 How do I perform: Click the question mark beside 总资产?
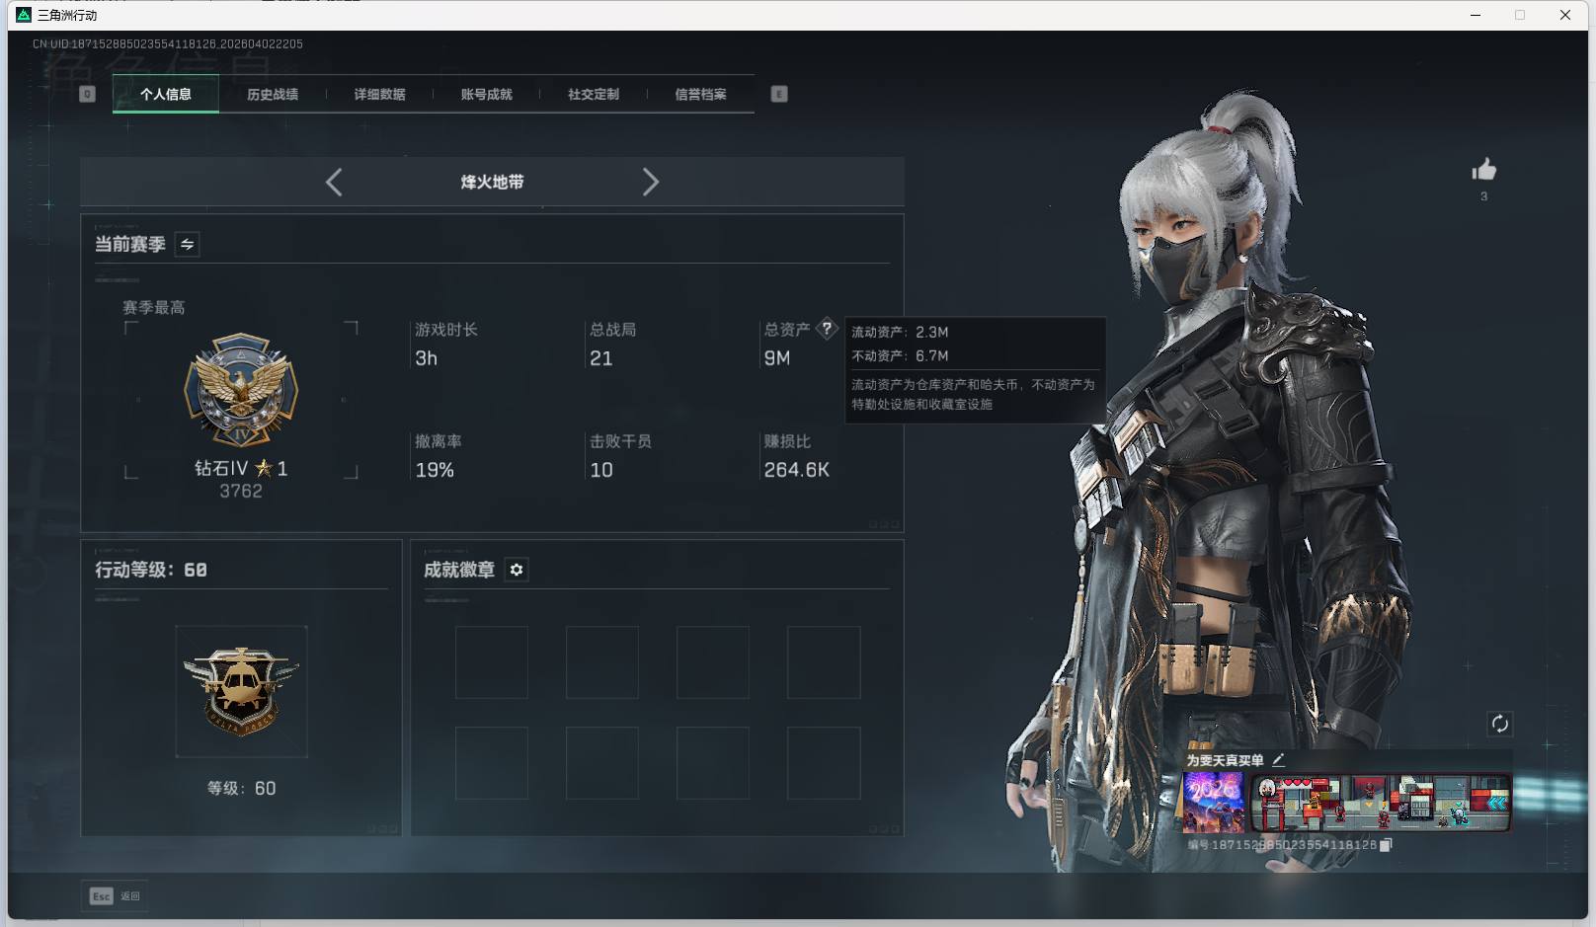coord(827,328)
